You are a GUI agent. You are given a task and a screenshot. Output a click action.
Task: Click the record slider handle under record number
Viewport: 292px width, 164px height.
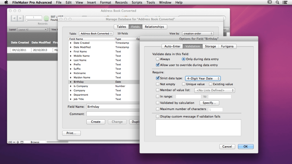point(27,20)
